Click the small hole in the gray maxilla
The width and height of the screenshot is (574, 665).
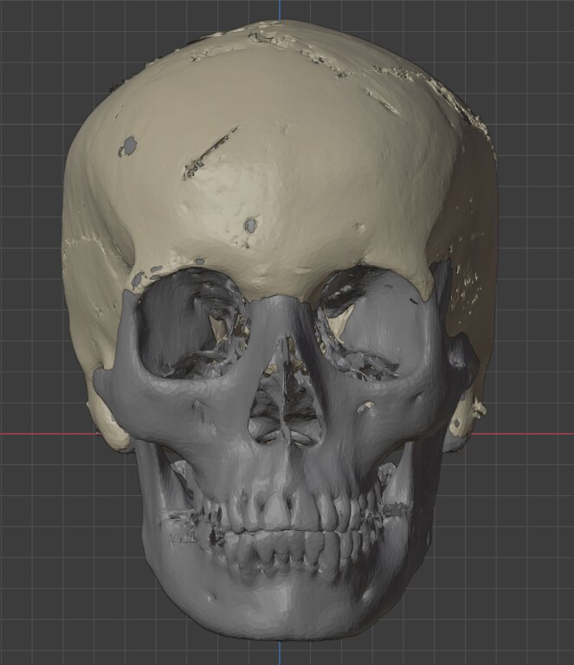tap(370, 405)
